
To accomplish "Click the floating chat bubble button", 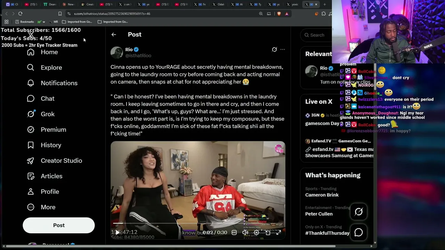I will [x=358, y=232].
